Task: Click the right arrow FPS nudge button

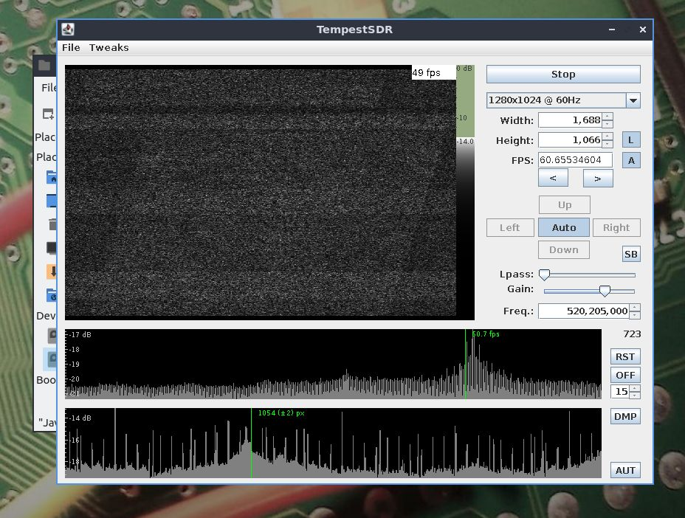Action: click(598, 178)
